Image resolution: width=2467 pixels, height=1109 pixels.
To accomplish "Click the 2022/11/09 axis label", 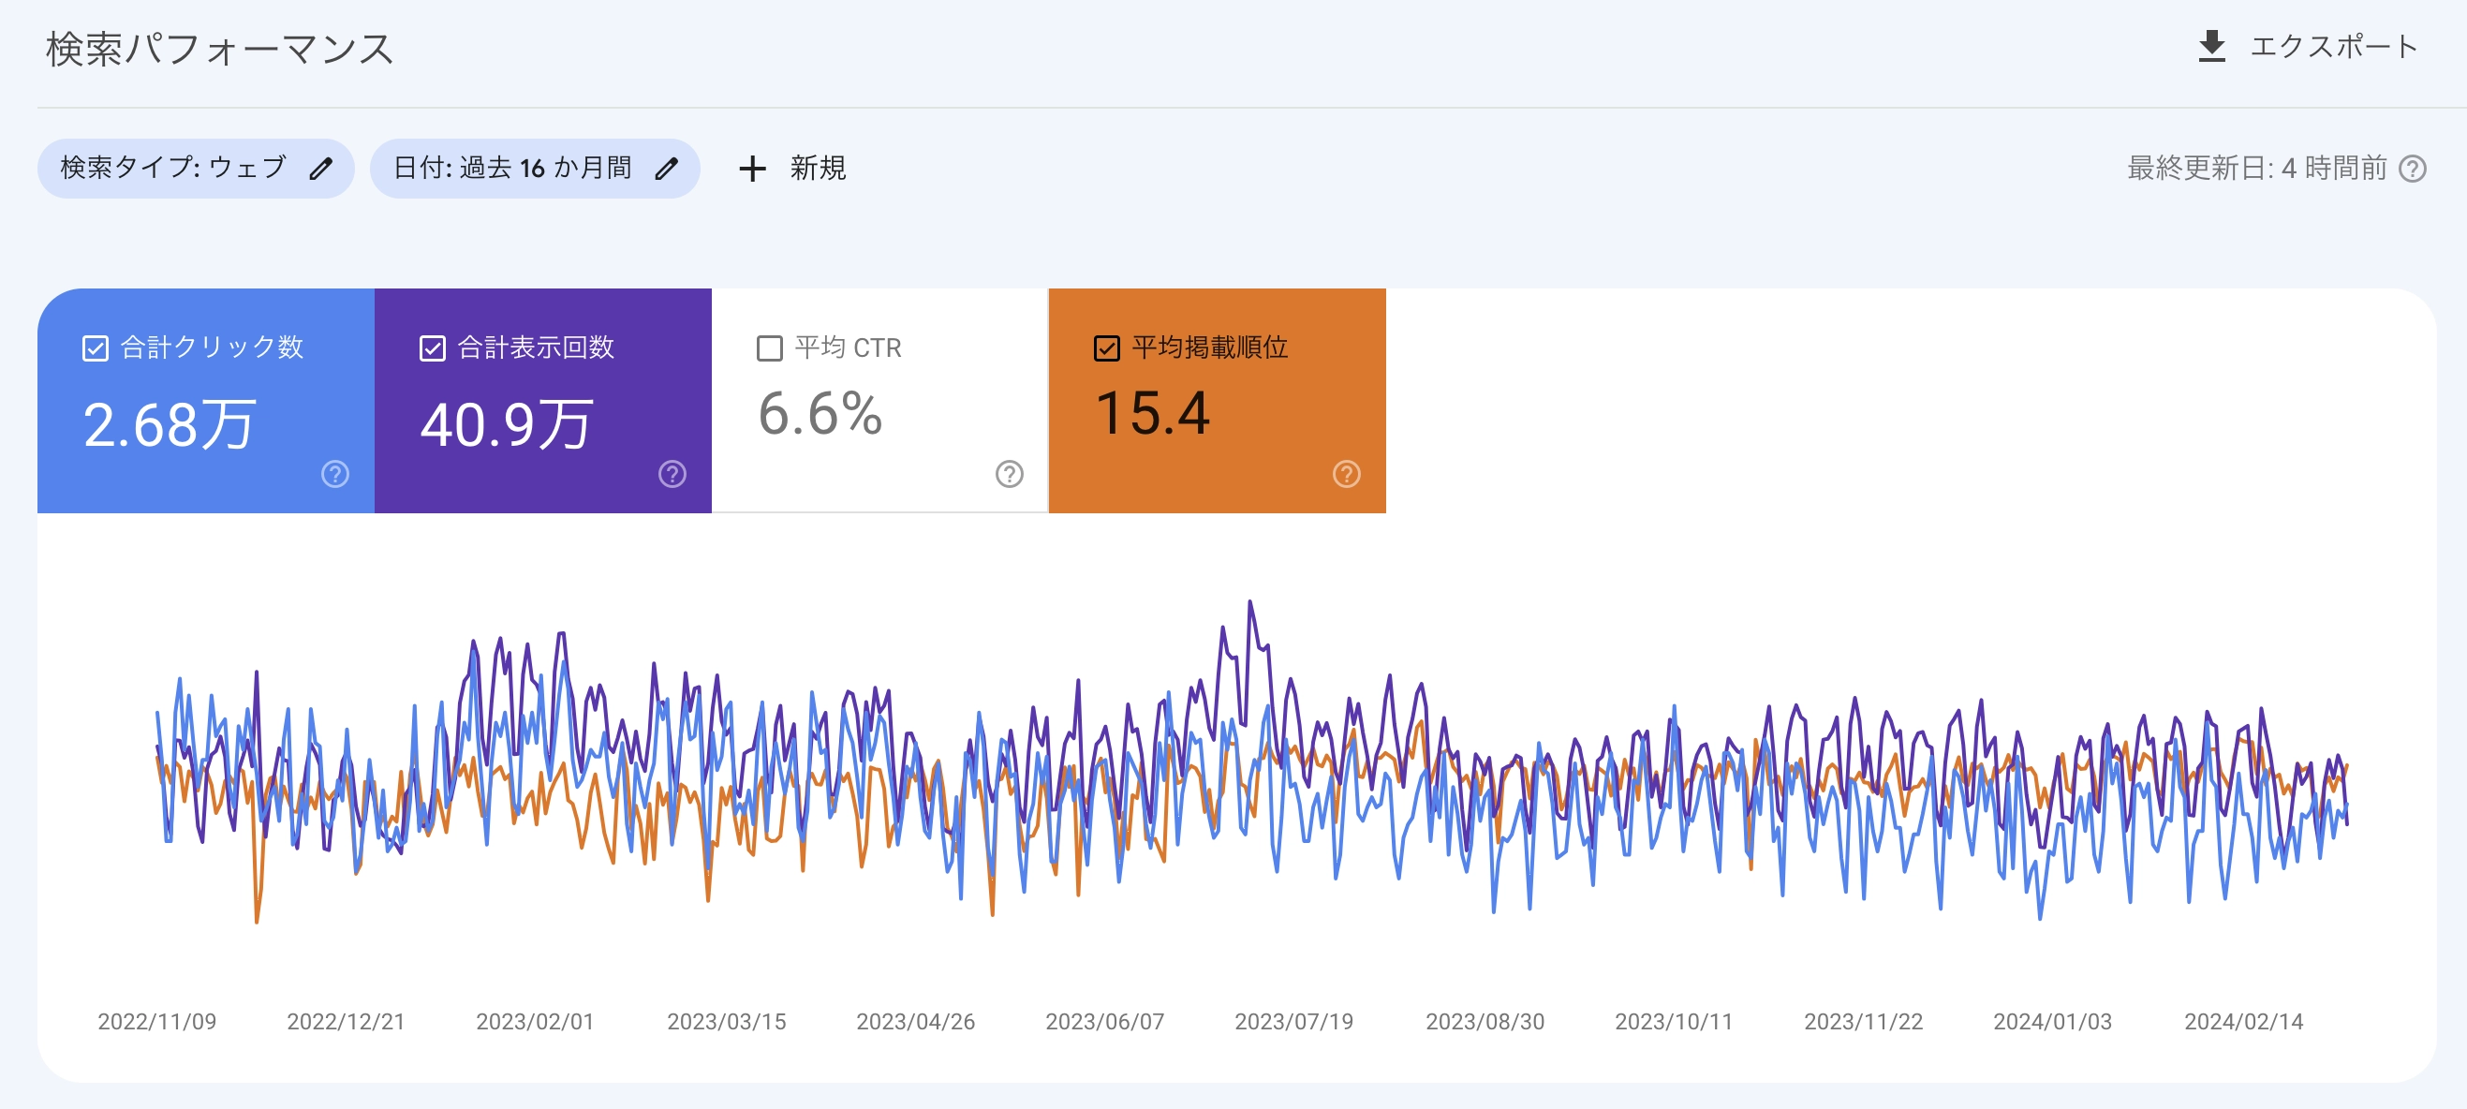I will coord(157,1022).
